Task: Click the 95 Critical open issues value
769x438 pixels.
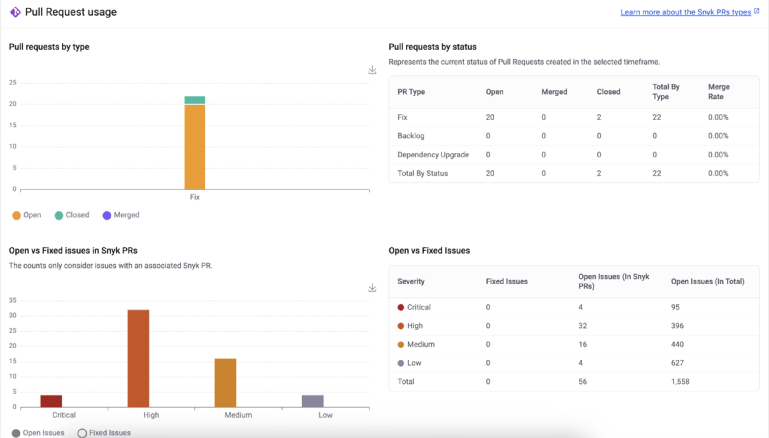Action: pos(675,307)
